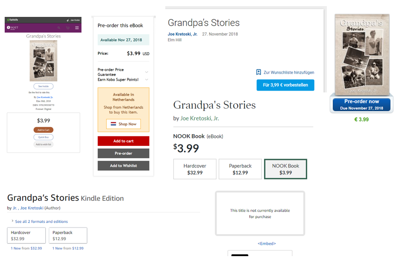Select the Paperback $12.99 NOOK format tab

click(240, 169)
